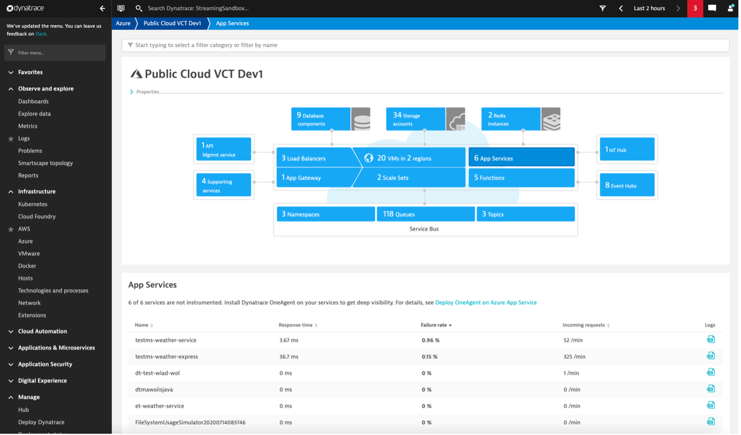This screenshot has height=435, width=741.
Task: Expand the Properties disclosure
Action: (132, 92)
